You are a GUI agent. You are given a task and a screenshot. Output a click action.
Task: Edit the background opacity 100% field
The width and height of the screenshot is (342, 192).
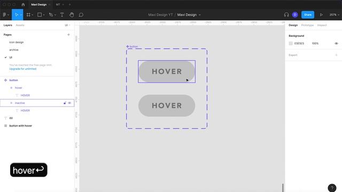click(x=315, y=44)
